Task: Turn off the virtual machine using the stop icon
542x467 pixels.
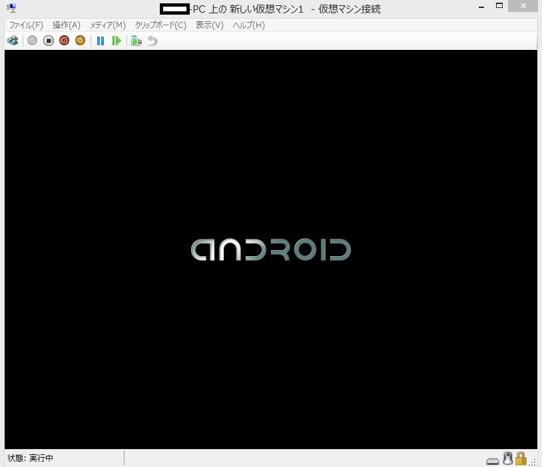Action: click(x=49, y=41)
